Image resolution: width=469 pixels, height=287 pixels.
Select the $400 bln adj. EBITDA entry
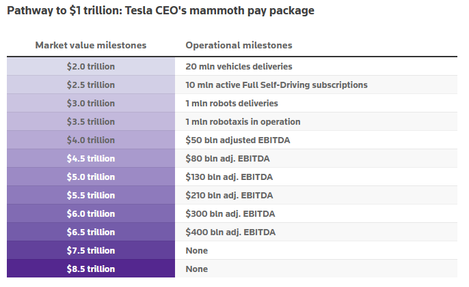[x=230, y=232]
